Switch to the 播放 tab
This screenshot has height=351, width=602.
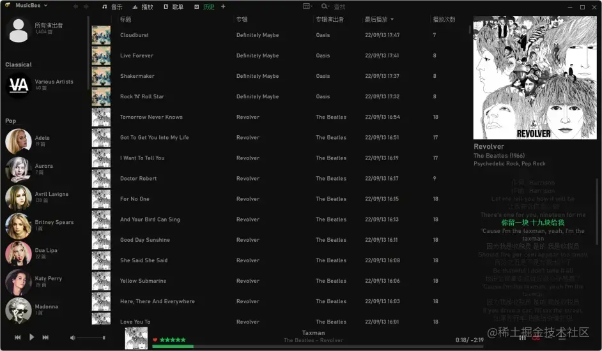point(143,6)
